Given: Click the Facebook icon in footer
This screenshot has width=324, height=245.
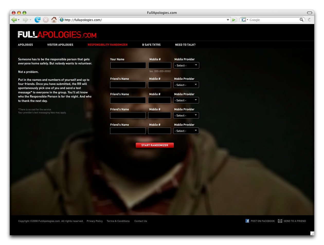Looking at the screenshot, I should (247, 221).
